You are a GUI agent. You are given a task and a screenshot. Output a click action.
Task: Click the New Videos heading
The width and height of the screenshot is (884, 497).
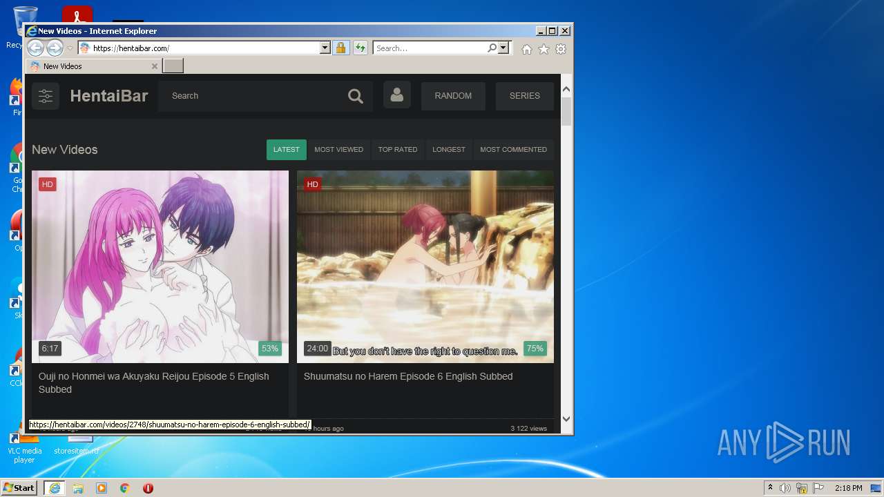point(65,150)
